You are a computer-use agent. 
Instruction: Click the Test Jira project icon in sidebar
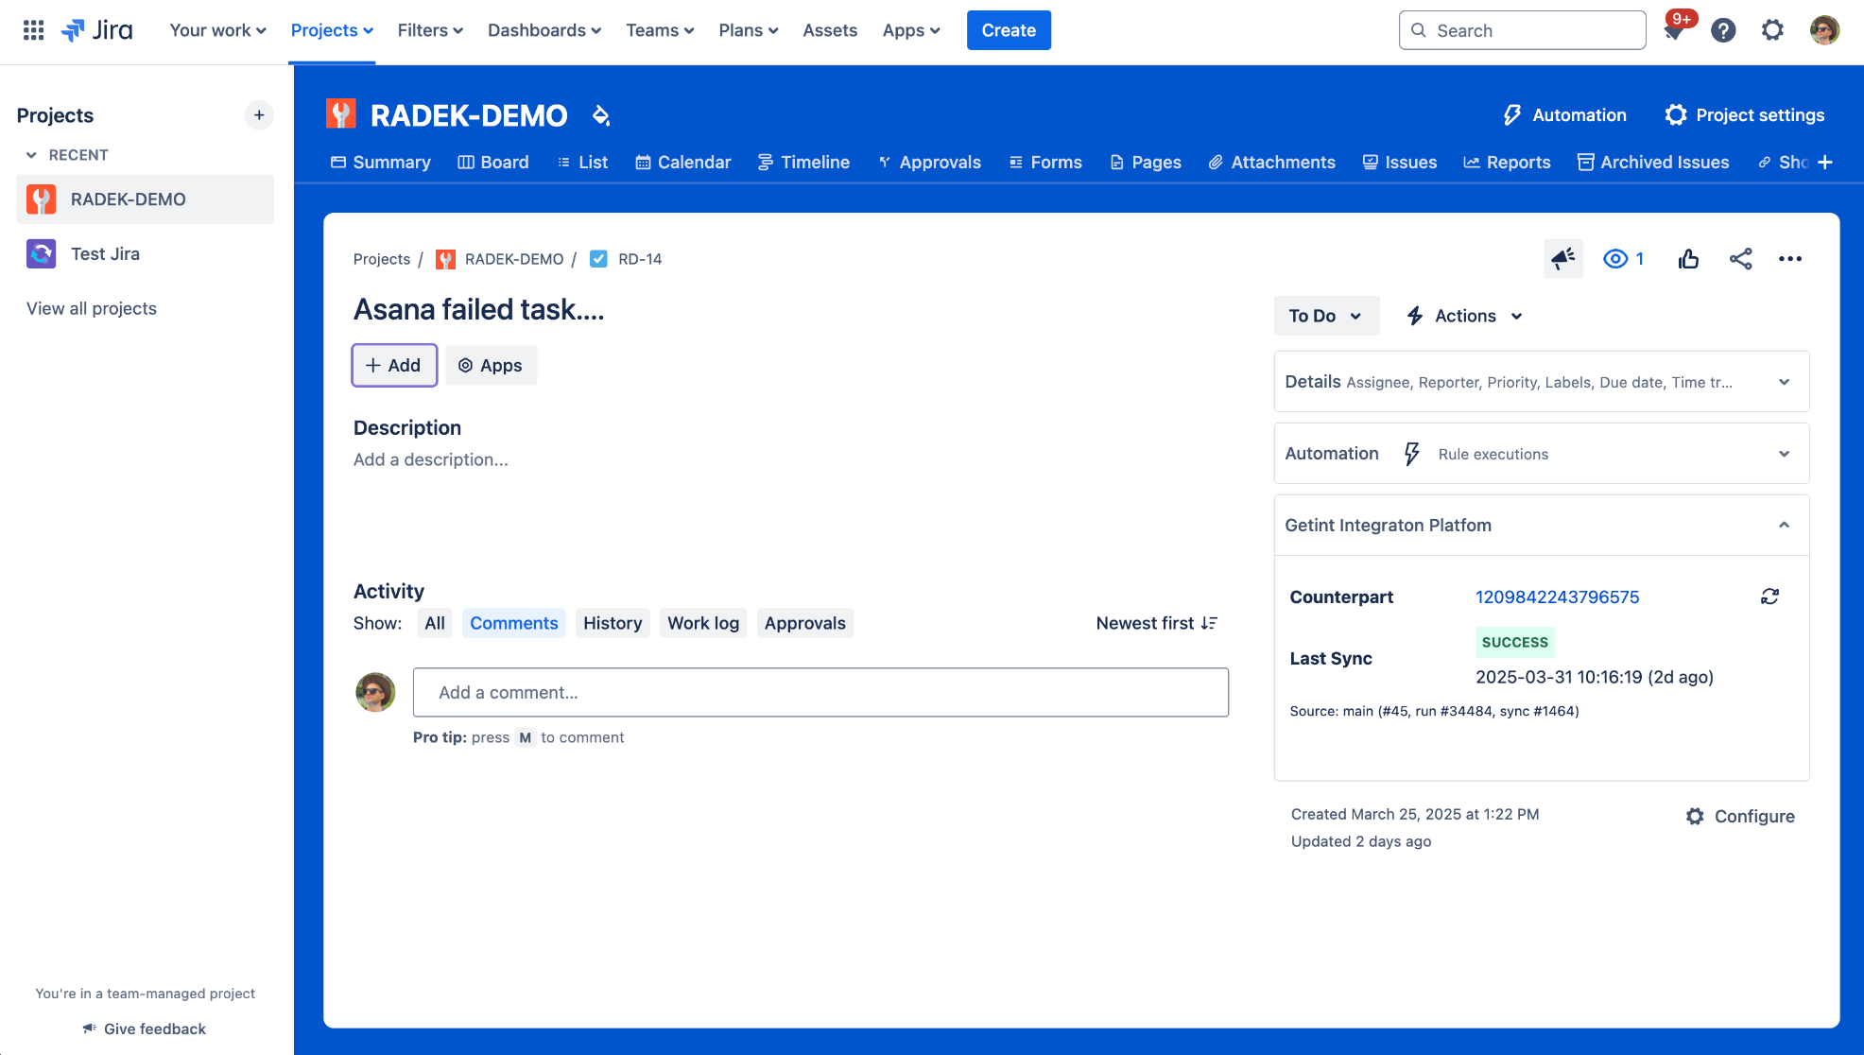41,253
